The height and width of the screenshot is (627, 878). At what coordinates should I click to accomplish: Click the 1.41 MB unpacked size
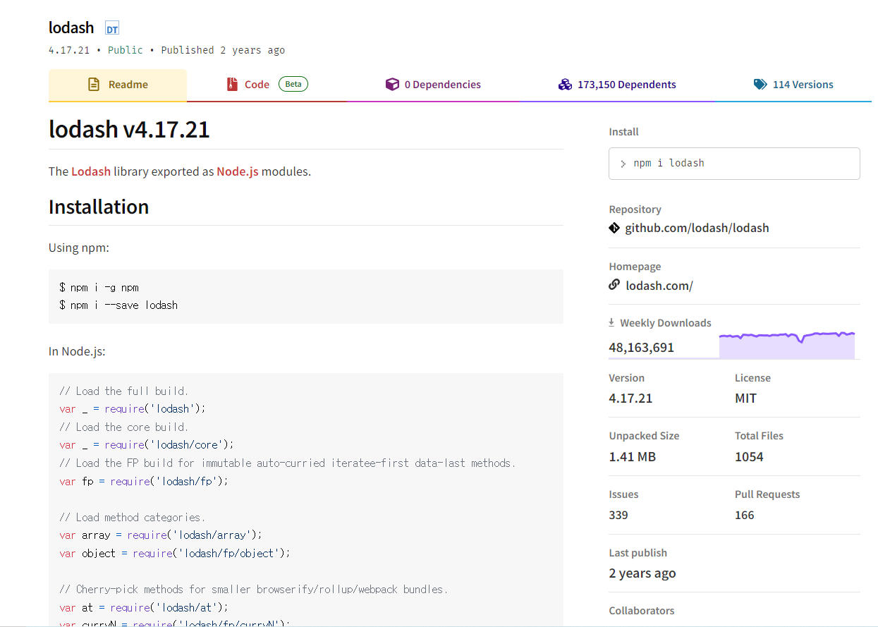click(x=632, y=456)
